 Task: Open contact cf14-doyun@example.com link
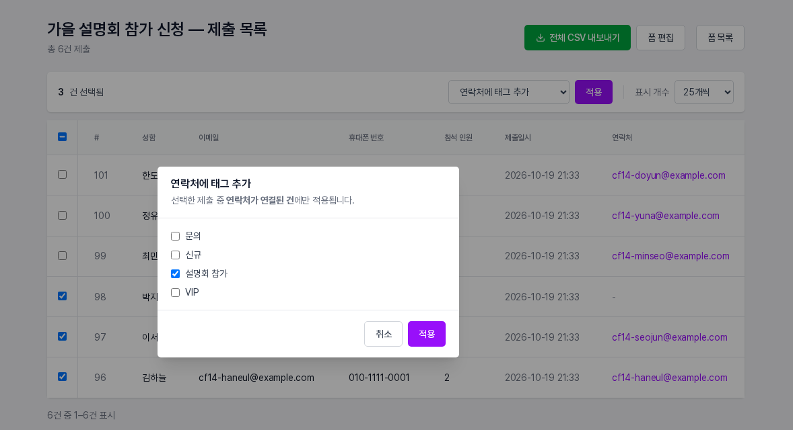(x=668, y=175)
